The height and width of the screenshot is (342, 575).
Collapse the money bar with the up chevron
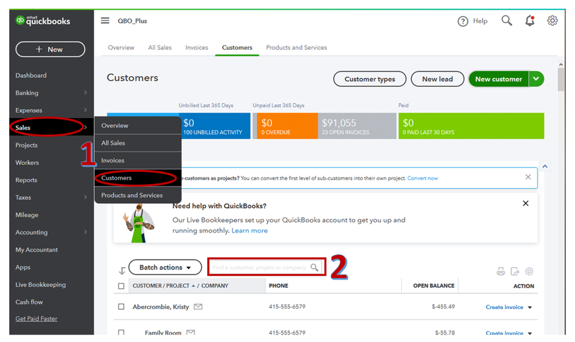545,166
